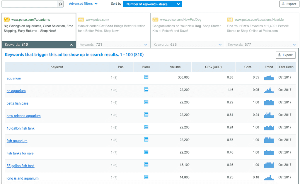Open the fish aquarium keyword link

[17, 141]
